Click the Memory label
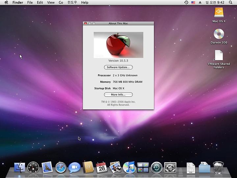This screenshot has height=178, width=237. (105, 82)
